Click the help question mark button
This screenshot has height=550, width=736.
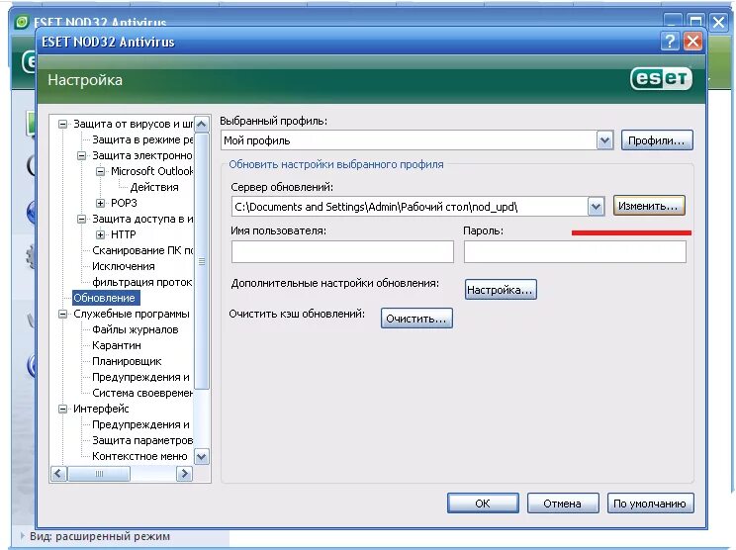point(670,42)
